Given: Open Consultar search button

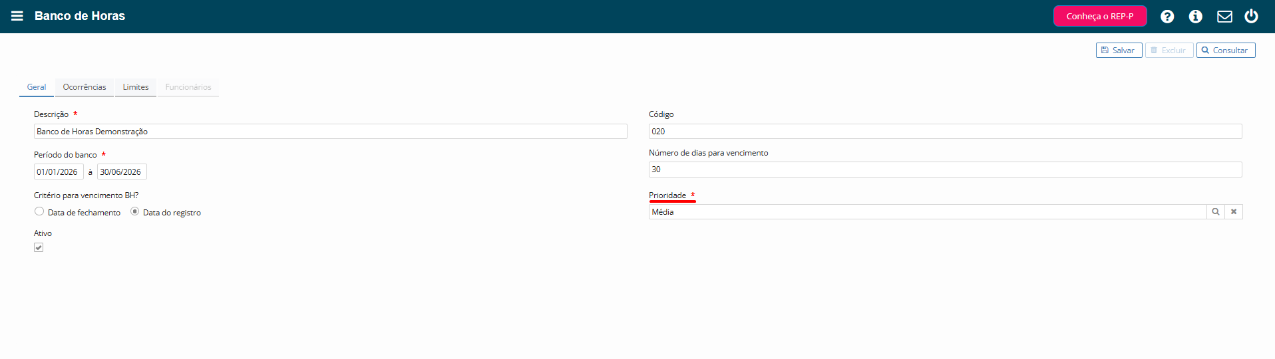Looking at the screenshot, I should coord(1226,51).
